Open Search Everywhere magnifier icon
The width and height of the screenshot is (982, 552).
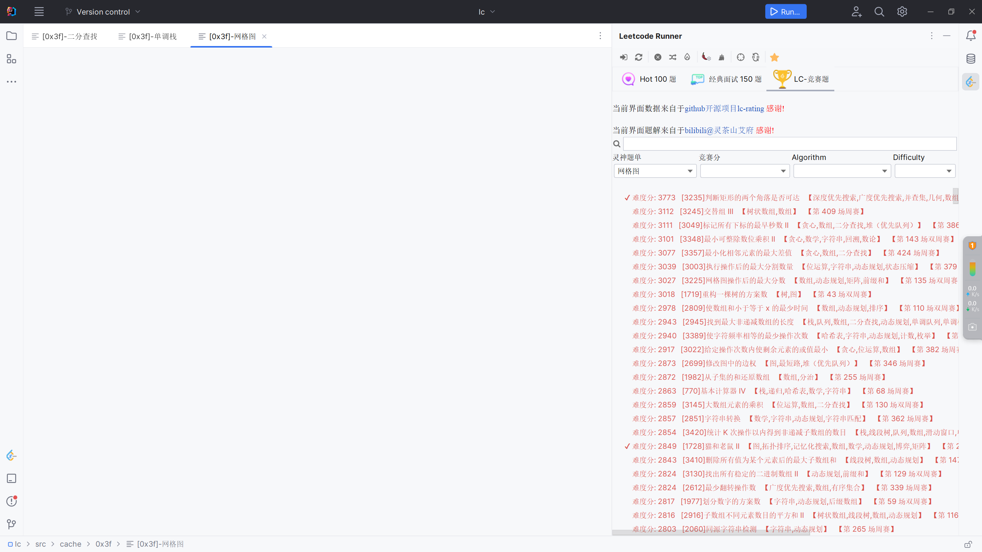point(879,12)
